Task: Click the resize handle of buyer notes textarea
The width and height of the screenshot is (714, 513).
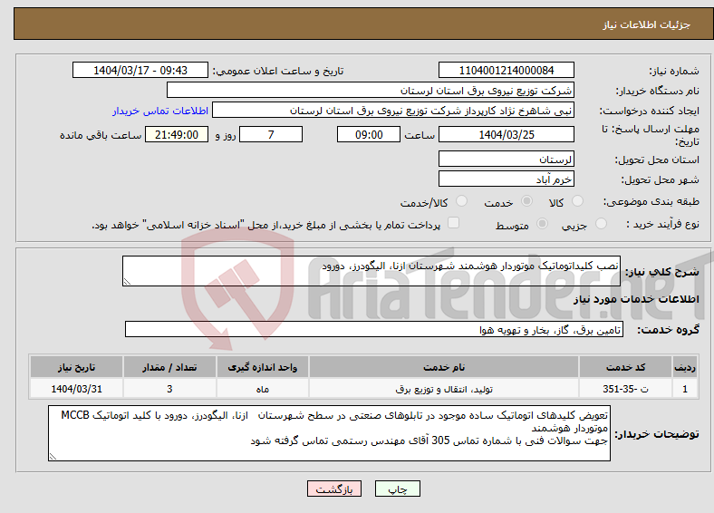Action: 53,457
